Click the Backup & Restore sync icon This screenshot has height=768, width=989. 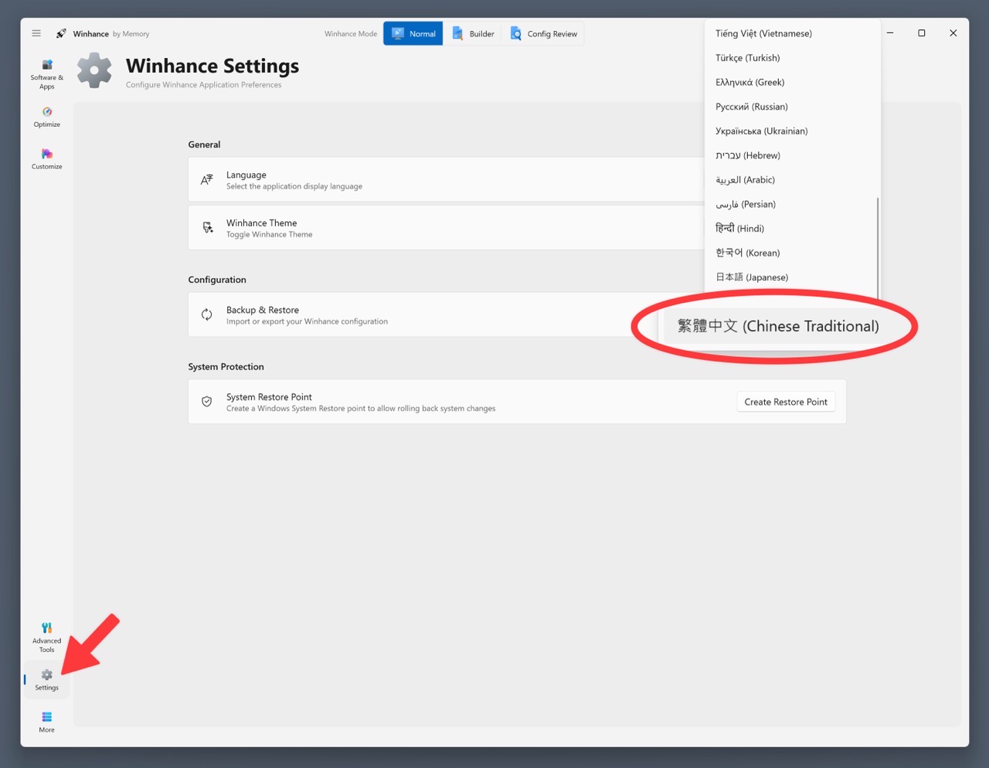coord(207,314)
